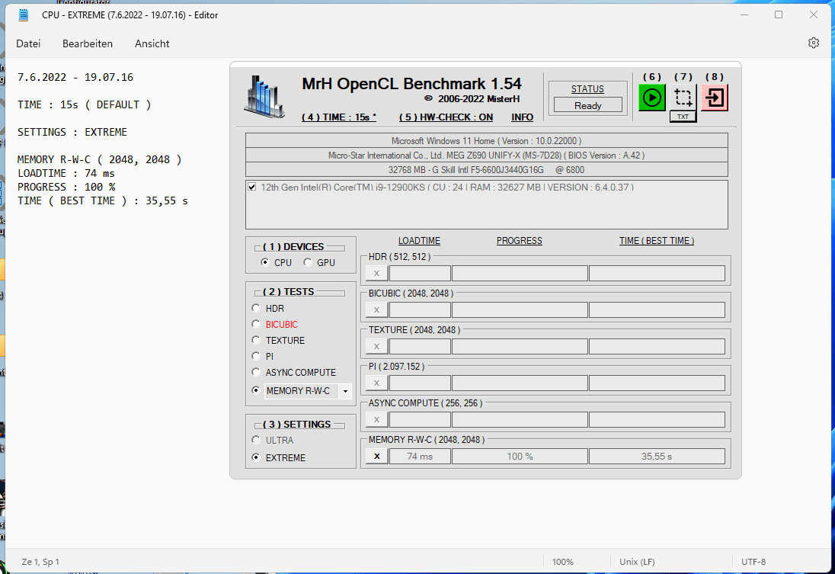Click the x button in MEMORY R-W-C row

[376, 456]
